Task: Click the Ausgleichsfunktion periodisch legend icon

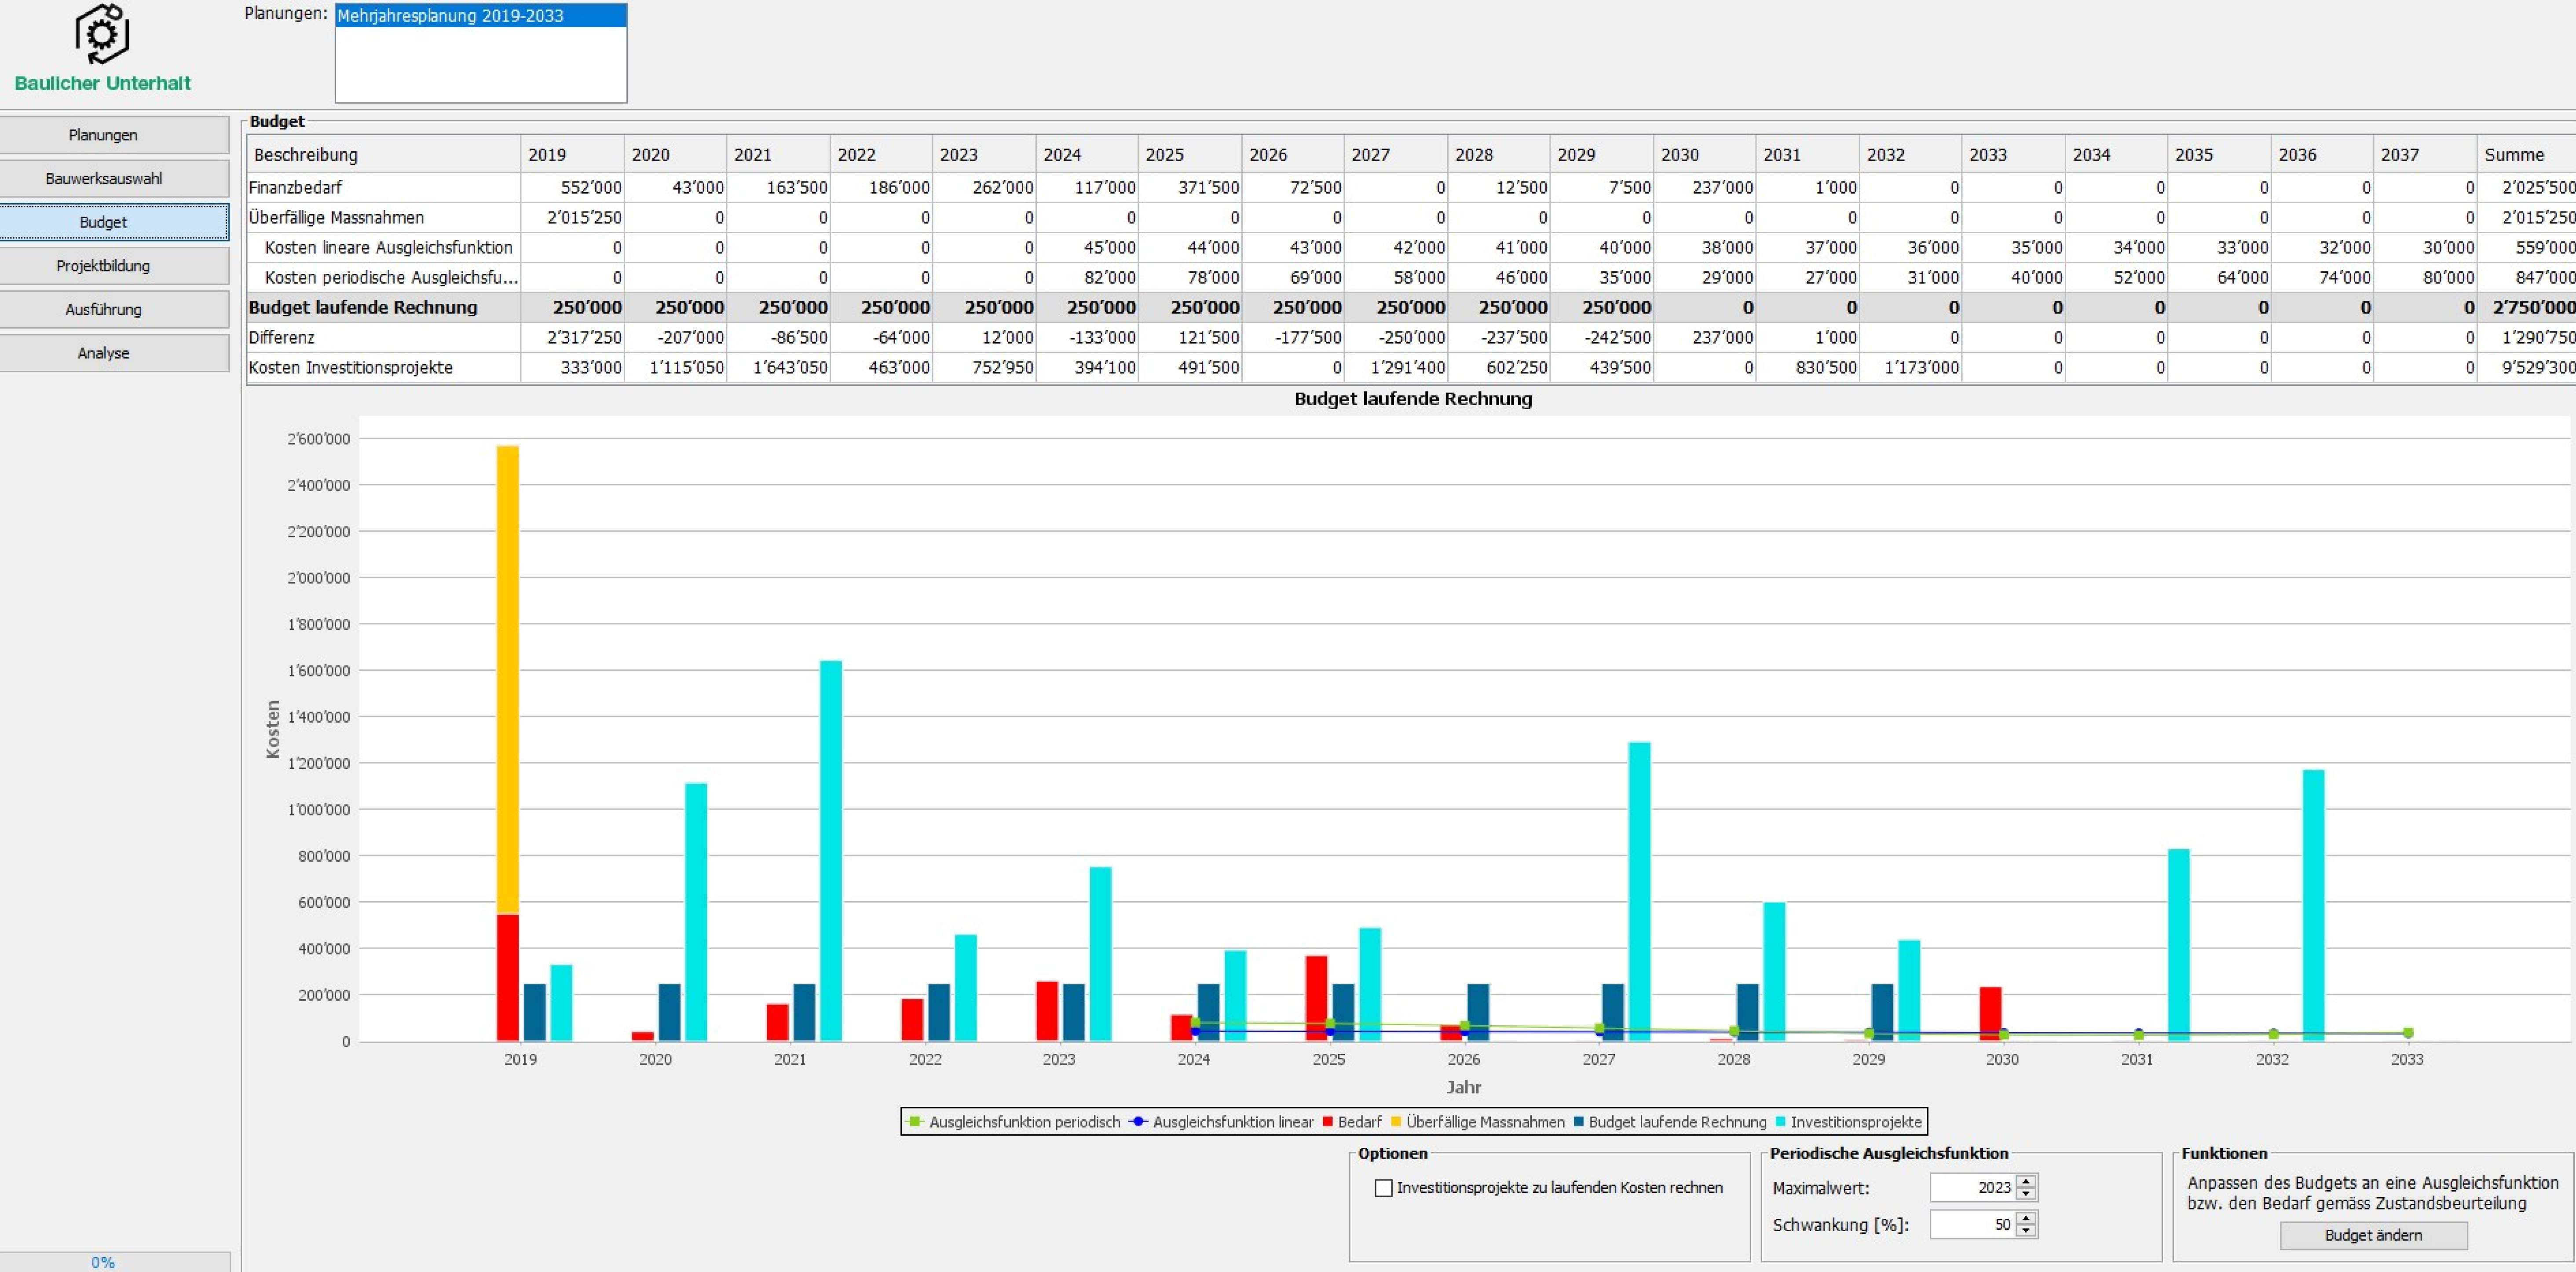Action: click(914, 1122)
